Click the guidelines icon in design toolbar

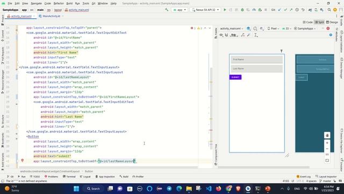pos(256,35)
